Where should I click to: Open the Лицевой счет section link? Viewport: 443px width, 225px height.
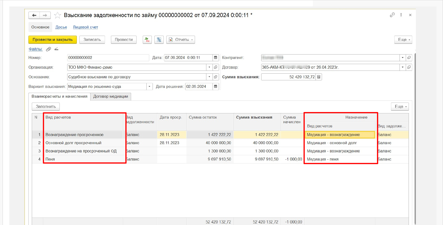pyautogui.click(x=86, y=27)
